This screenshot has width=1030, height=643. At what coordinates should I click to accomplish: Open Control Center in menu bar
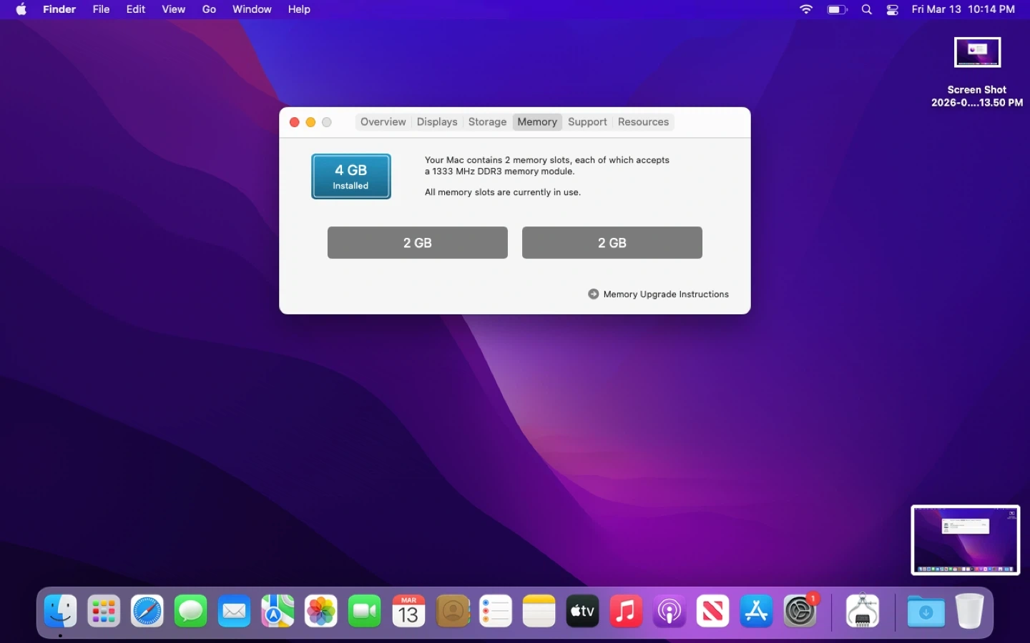coord(893,9)
